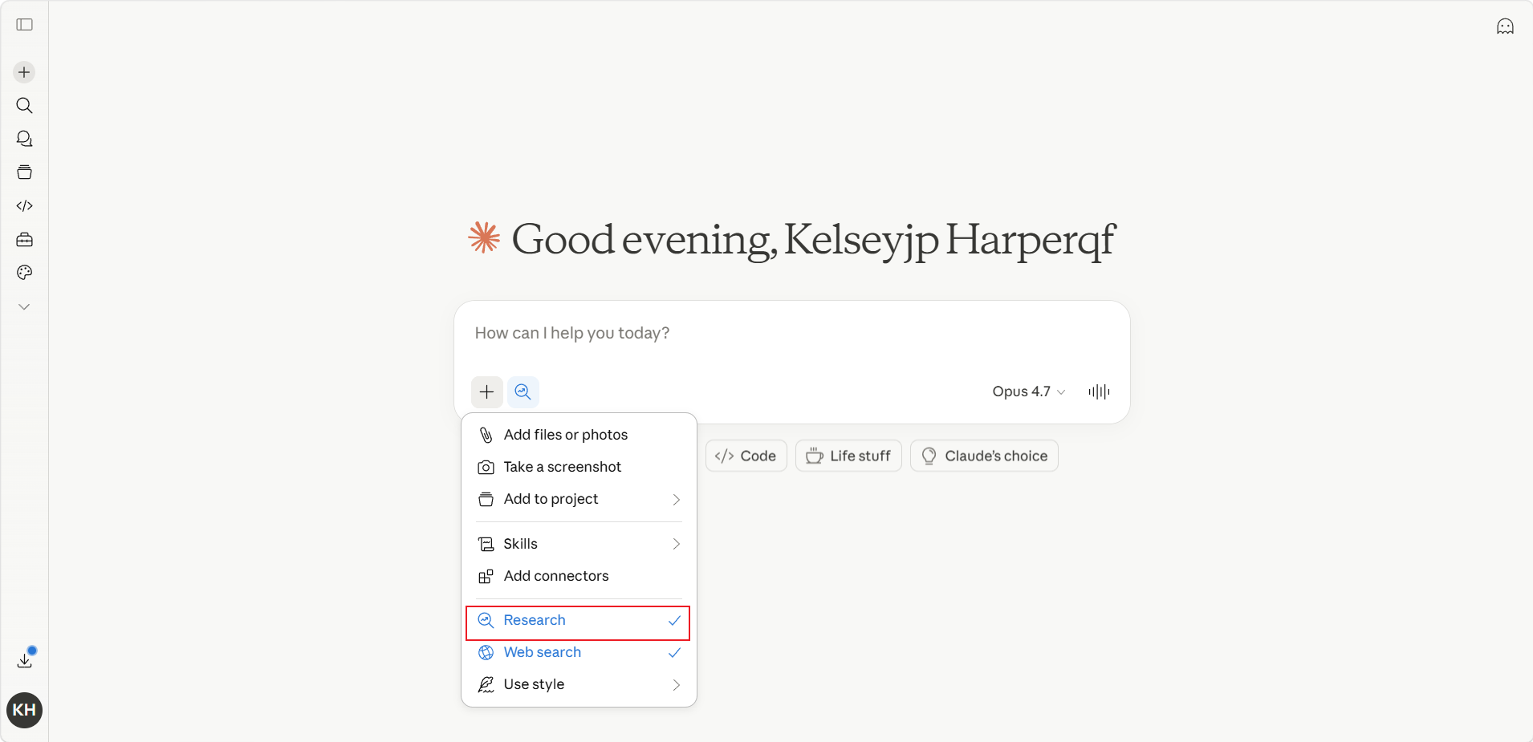The height and width of the screenshot is (742, 1533).
Task: Open the Opus 4.7 model selector
Action: click(1028, 391)
